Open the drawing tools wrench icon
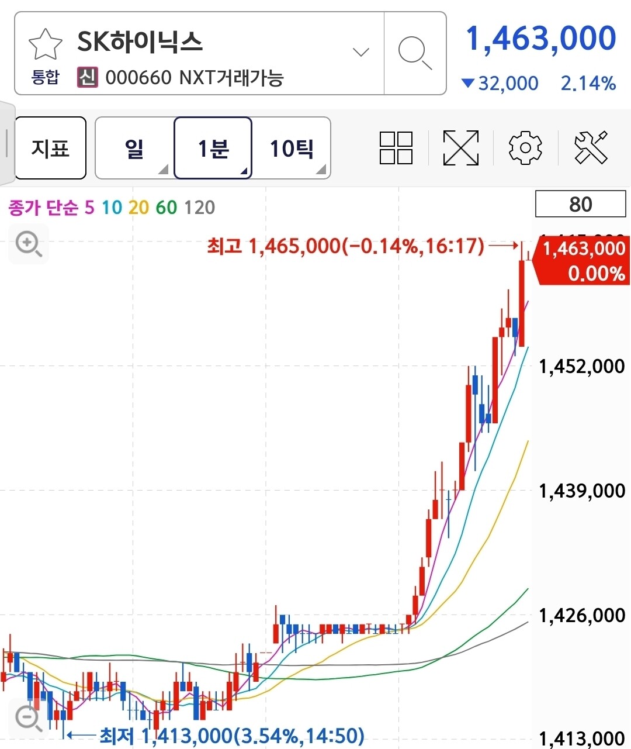 click(x=591, y=148)
